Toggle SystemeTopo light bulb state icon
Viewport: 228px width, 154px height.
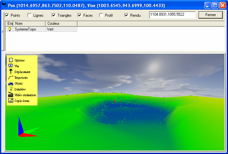click(x=9, y=29)
